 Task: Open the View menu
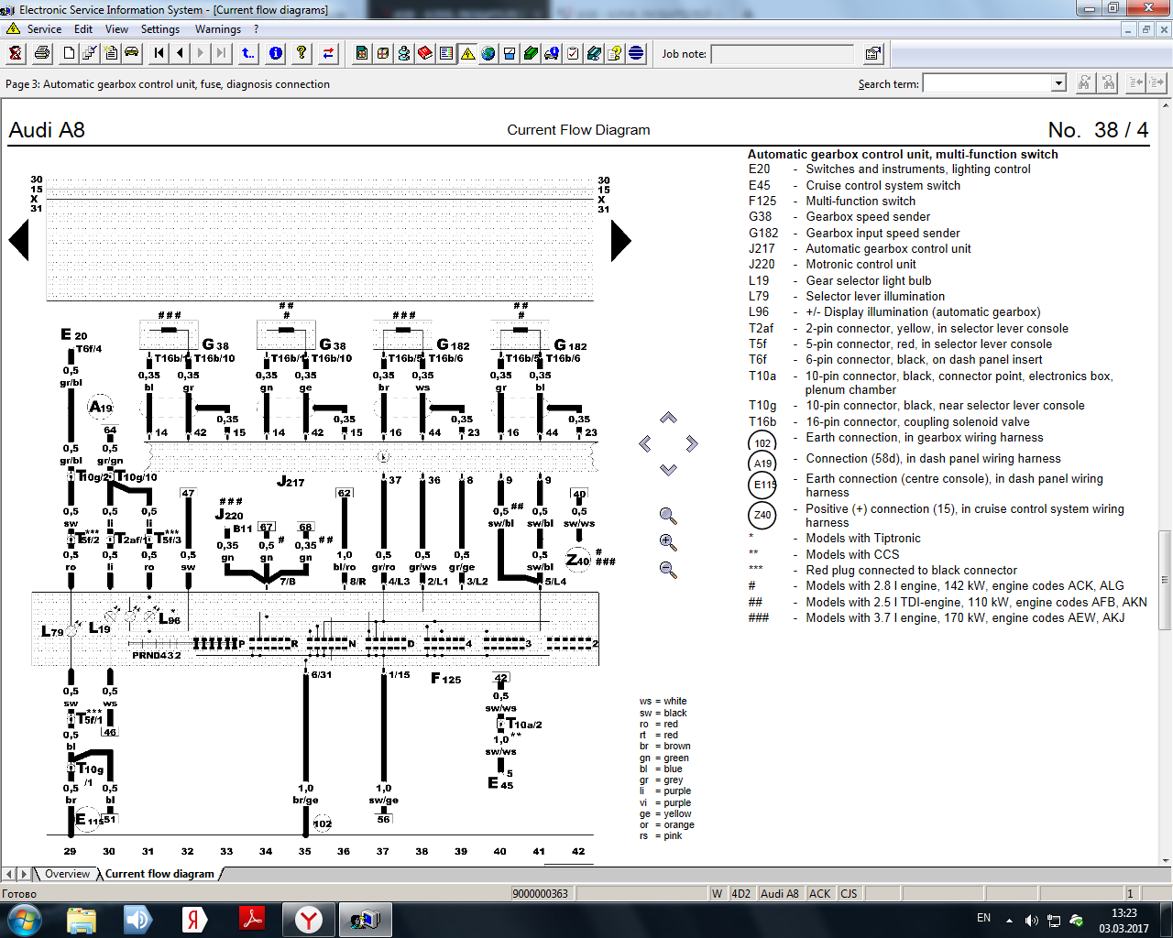click(x=116, y=29)
